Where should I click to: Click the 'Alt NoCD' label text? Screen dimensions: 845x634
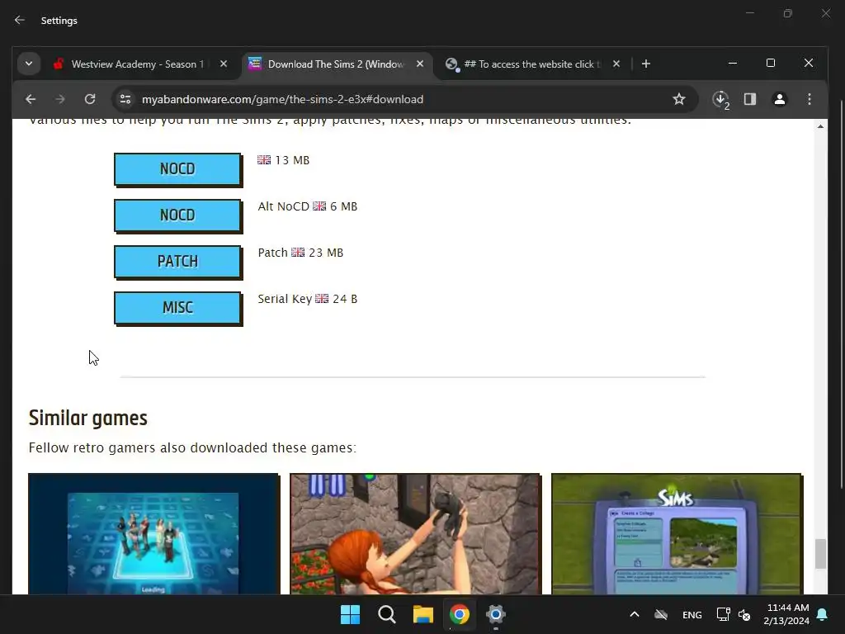tap(284, 206)
